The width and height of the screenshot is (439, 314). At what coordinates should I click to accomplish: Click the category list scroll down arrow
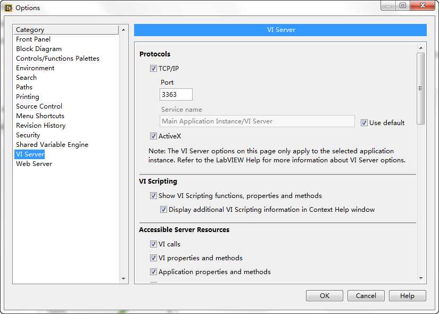tap(123, 278)
